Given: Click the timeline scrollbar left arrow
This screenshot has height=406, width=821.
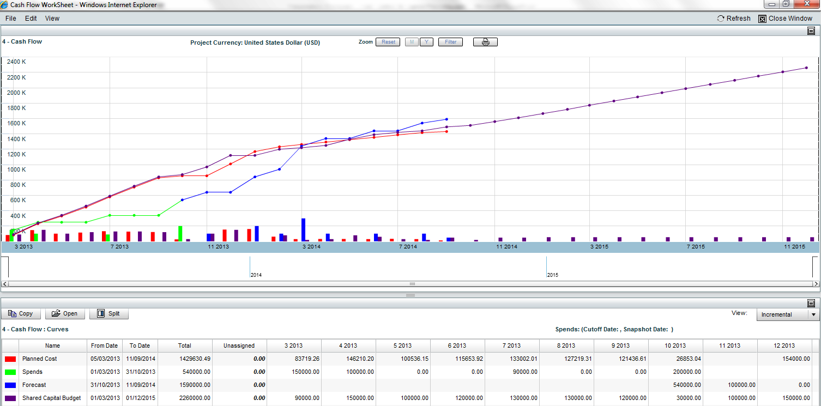Looking at the screenshot, I should (x=5, y=284).
